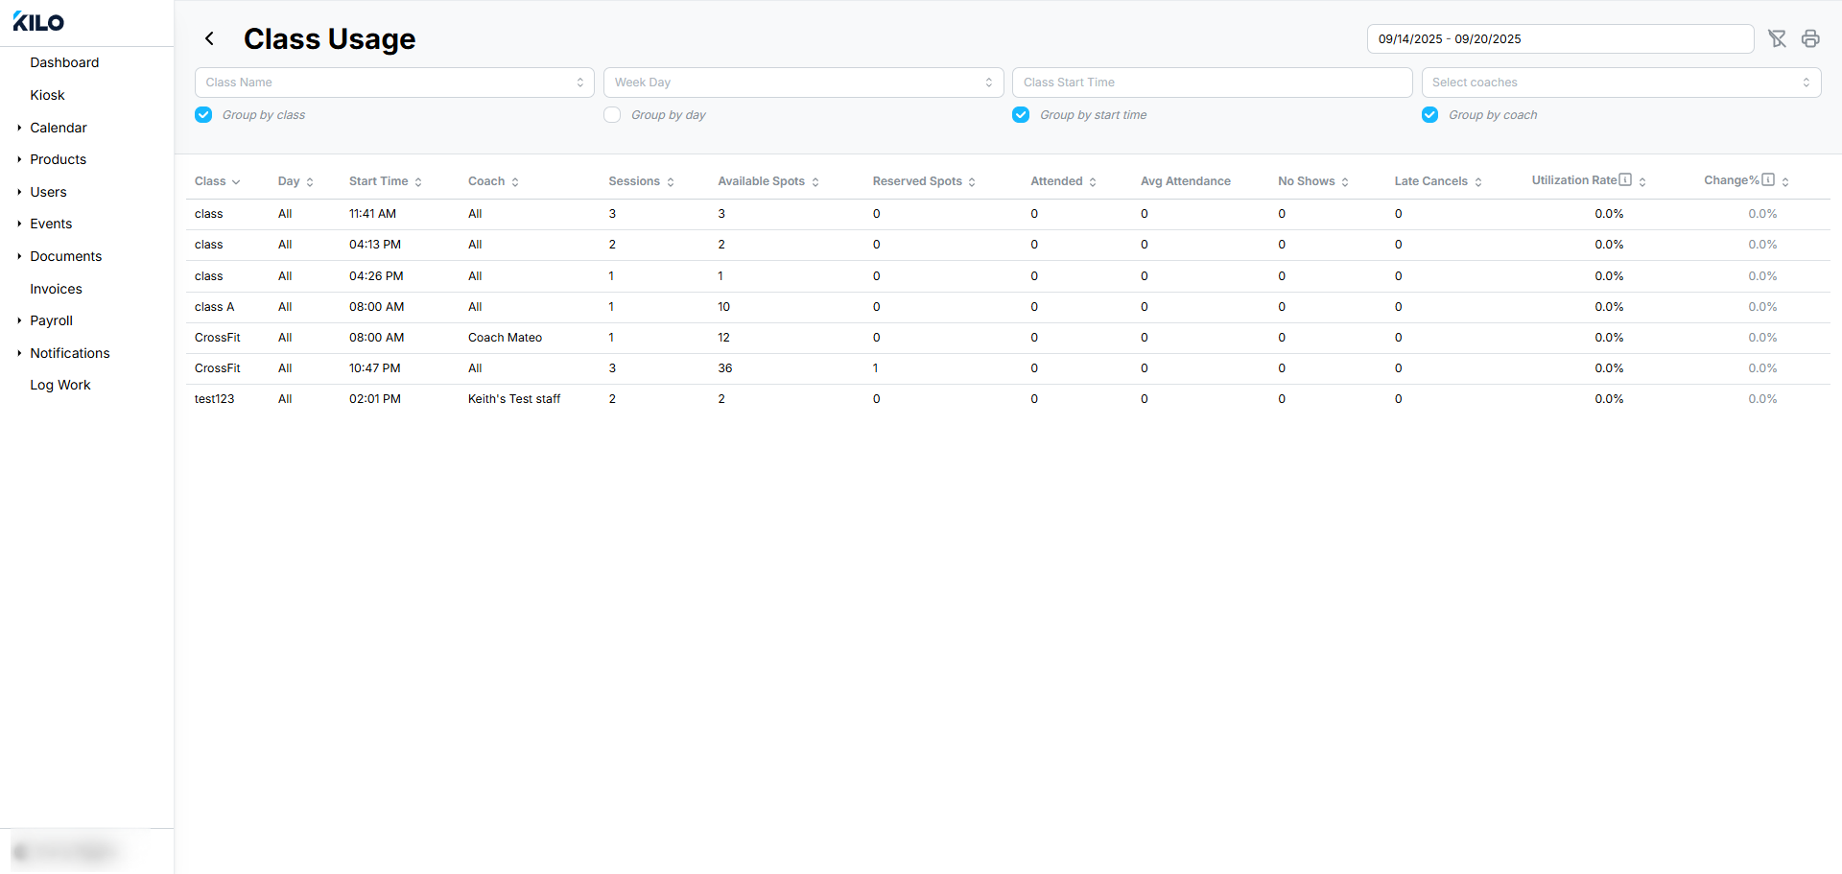Click available spots value 12
Viewport: 1842px width, 874px height.
pyautogui.click(x=723, y=338)
